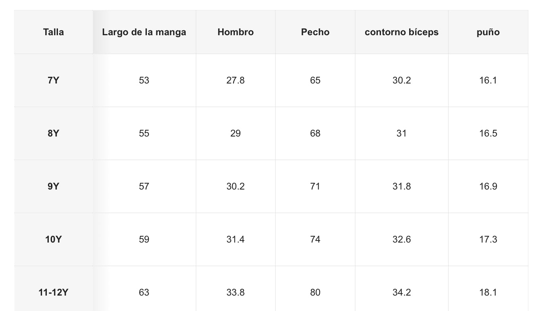552x311 pixels.
Task: Select the Hombro column header
Action: (235, 32)
